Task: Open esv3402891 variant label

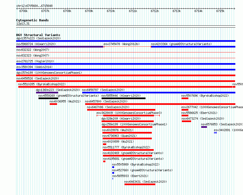Action: [x=229, y=130]
